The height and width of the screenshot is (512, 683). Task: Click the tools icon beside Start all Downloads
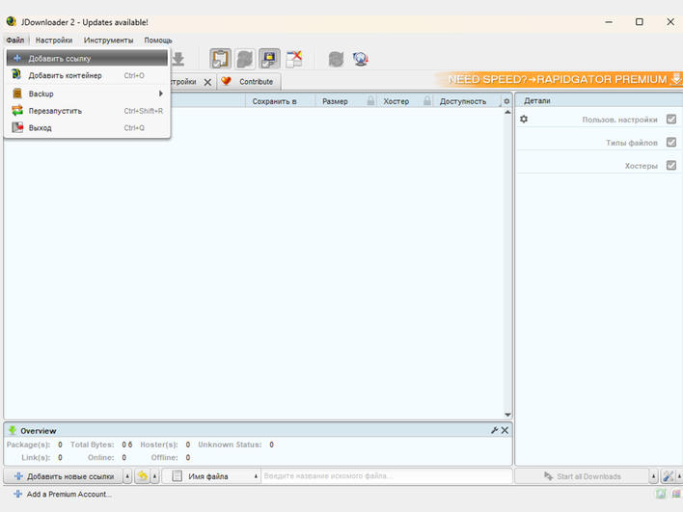[668, 476]
